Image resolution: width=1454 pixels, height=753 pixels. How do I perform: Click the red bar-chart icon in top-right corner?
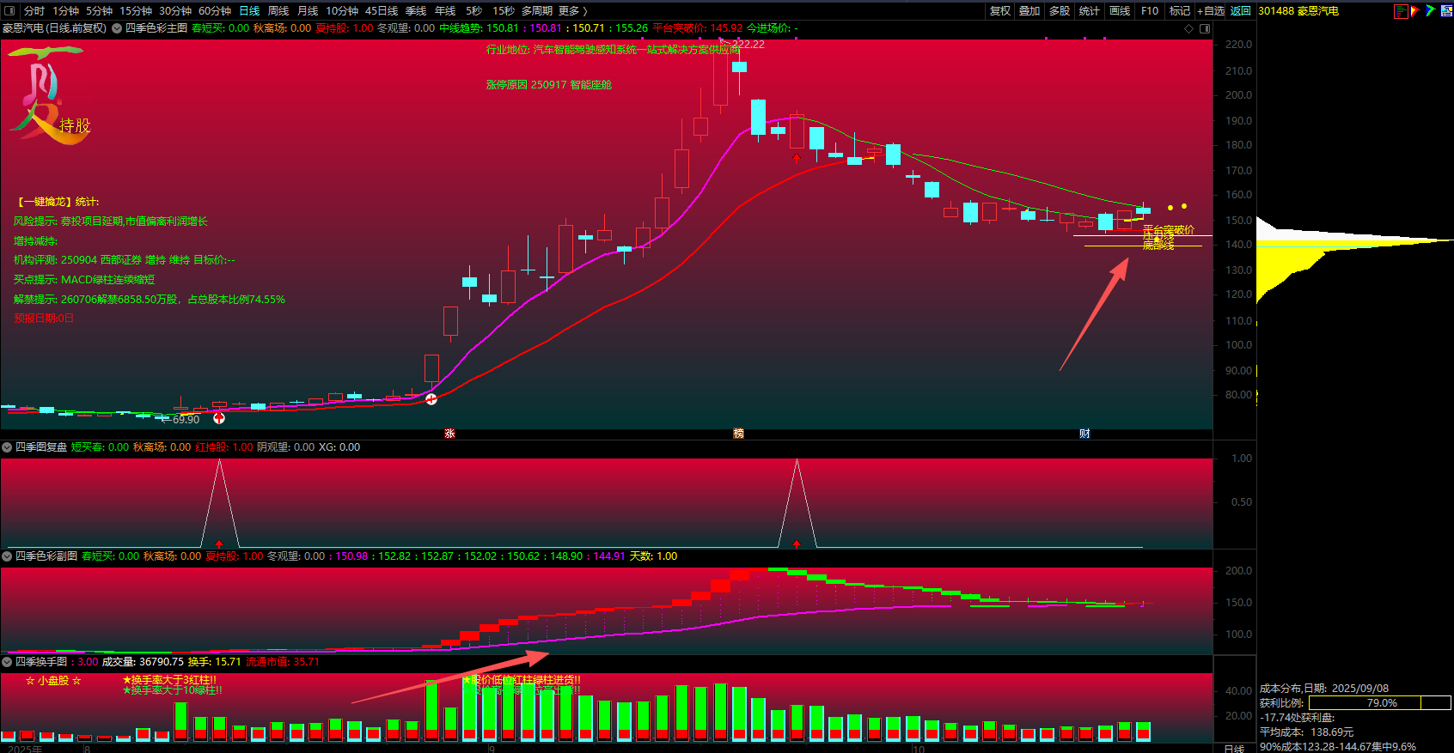click(x=1401, y=11)
